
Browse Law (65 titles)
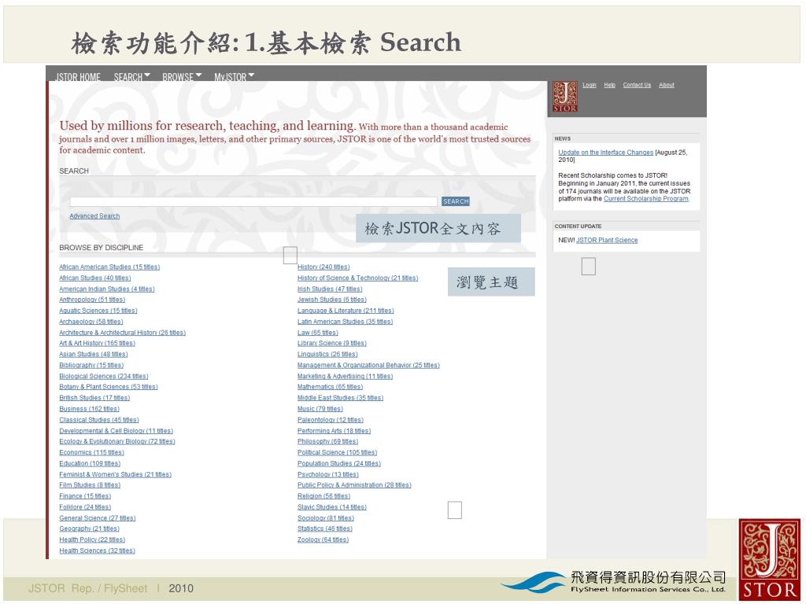click(x=318, y=333)
